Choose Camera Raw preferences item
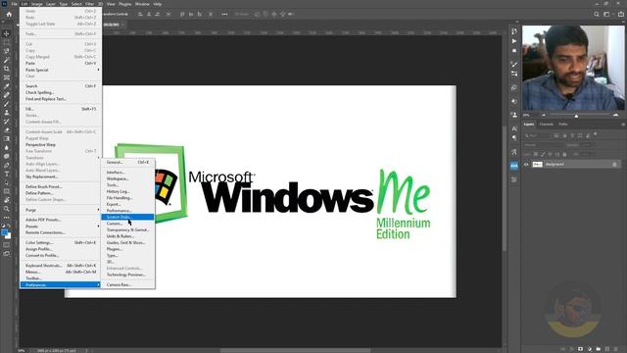This screenshot has width=627, height=353. click(127, 284)
